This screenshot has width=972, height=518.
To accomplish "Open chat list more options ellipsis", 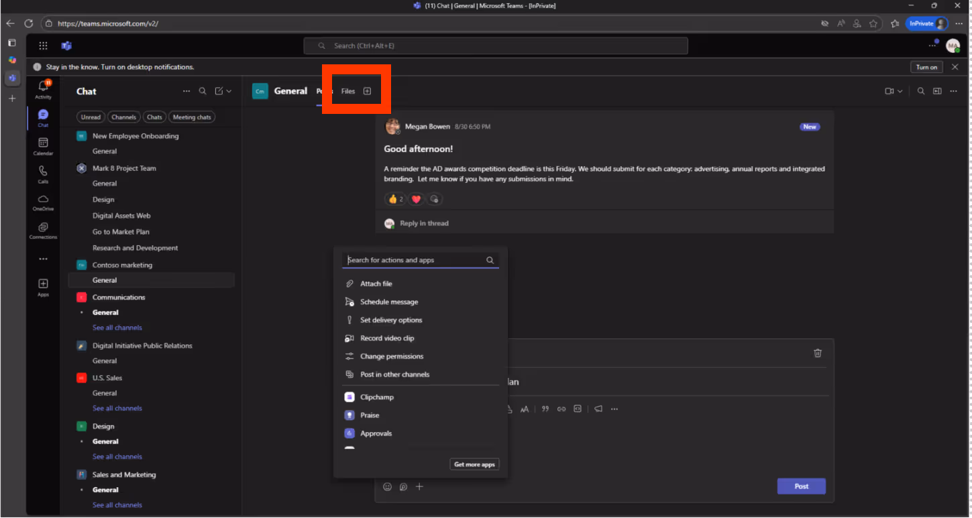I will pyautogui.click(x=186, y=91).
